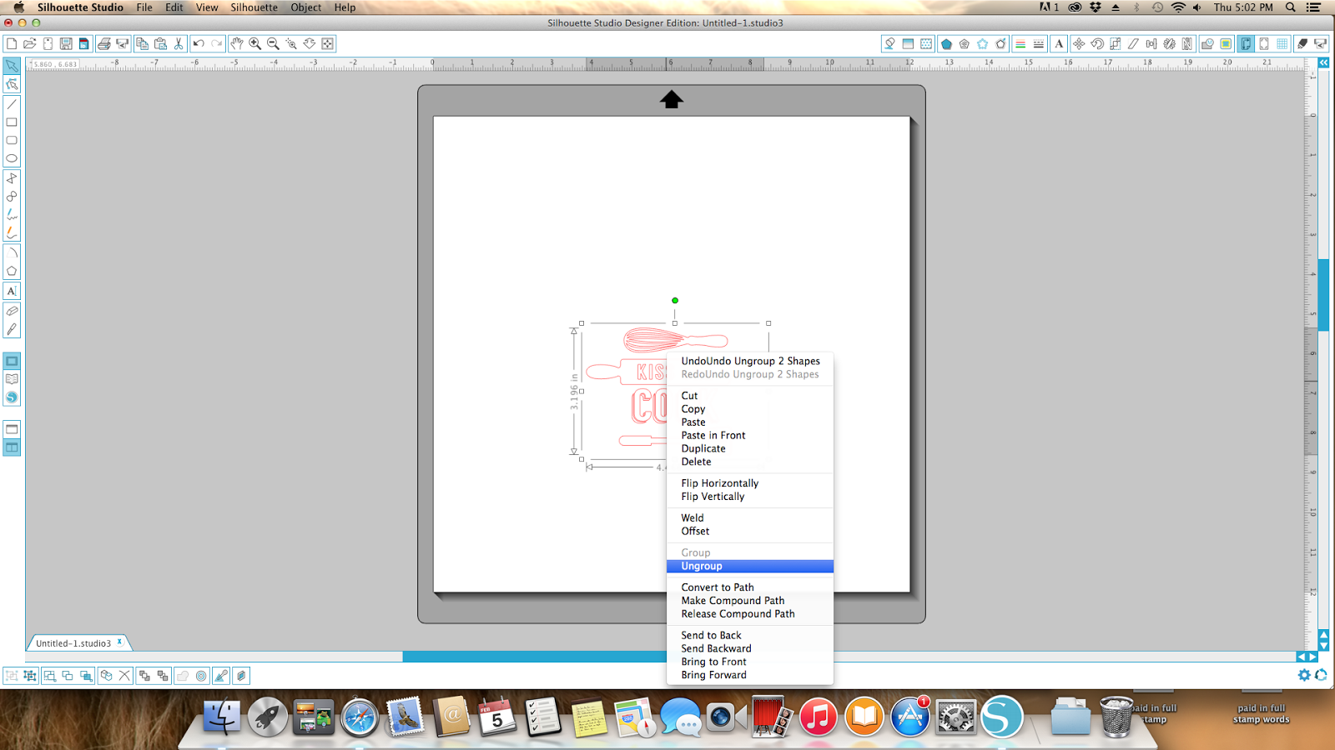Toggle the grid display icon
Viewport: 1335px width, 750px height.
(1282, 43)
